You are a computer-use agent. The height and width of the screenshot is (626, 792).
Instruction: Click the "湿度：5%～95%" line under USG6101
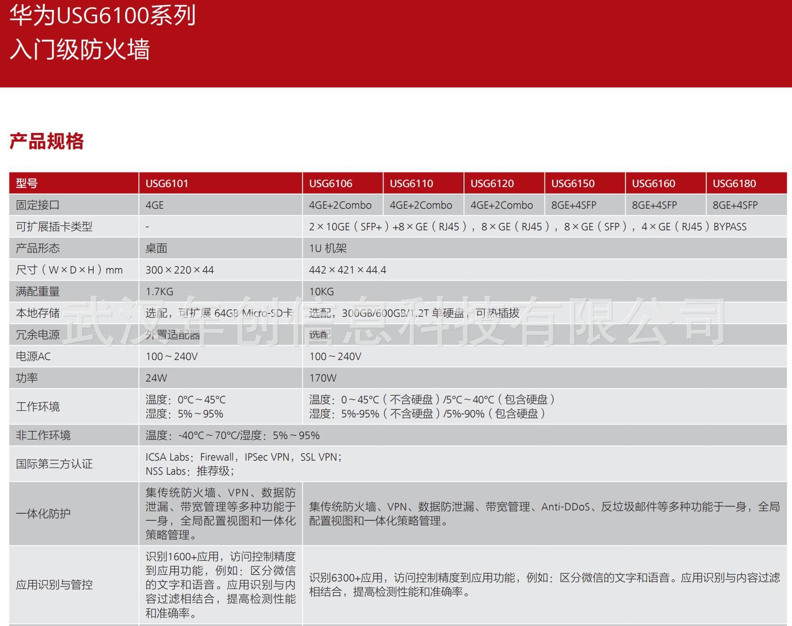184,414
